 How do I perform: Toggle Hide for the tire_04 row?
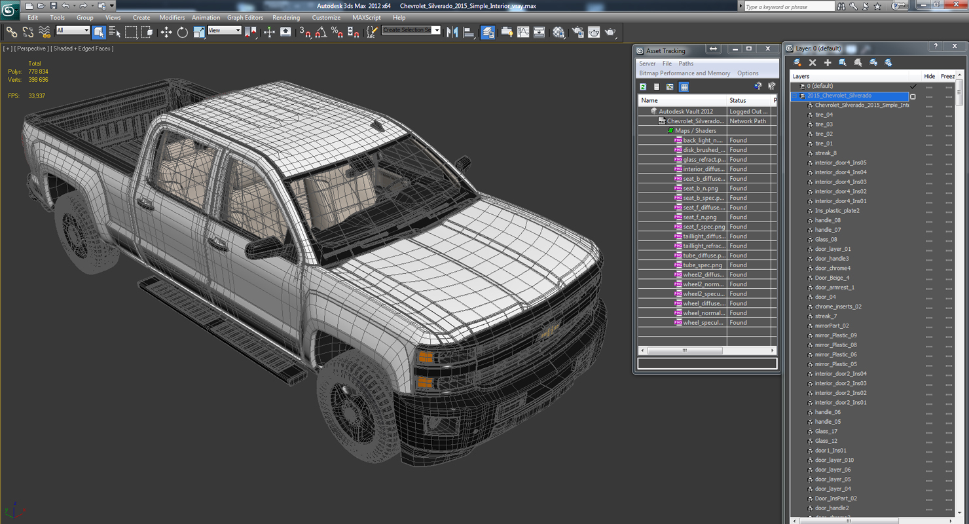point(929,115)
